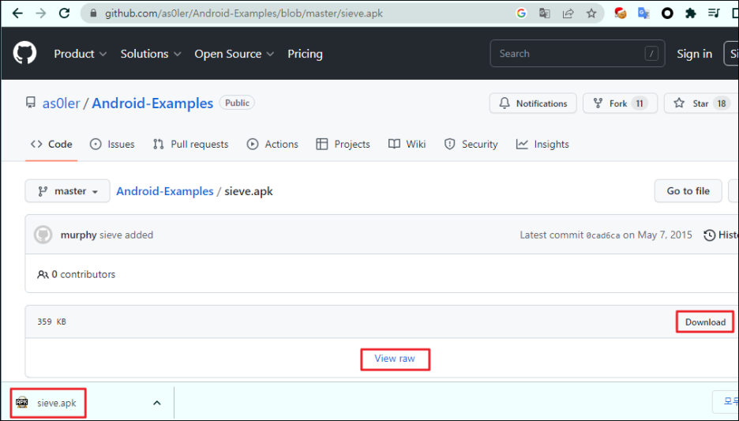Open the Actions tab
This screenshot has width=739, height=421.
point(272,145)
